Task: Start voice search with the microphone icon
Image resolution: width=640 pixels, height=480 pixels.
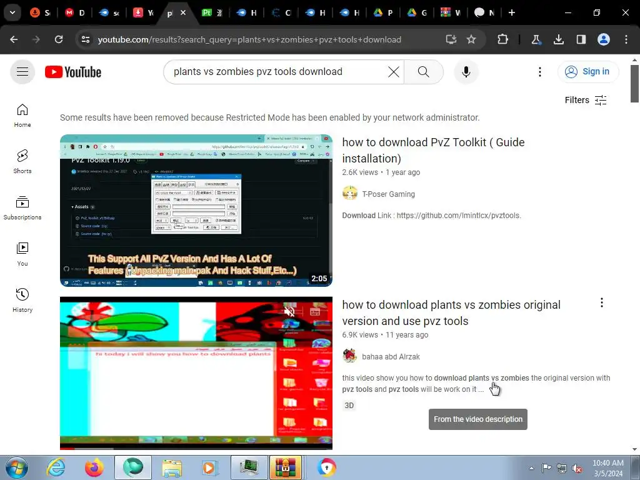Action: tap(466, 72)
